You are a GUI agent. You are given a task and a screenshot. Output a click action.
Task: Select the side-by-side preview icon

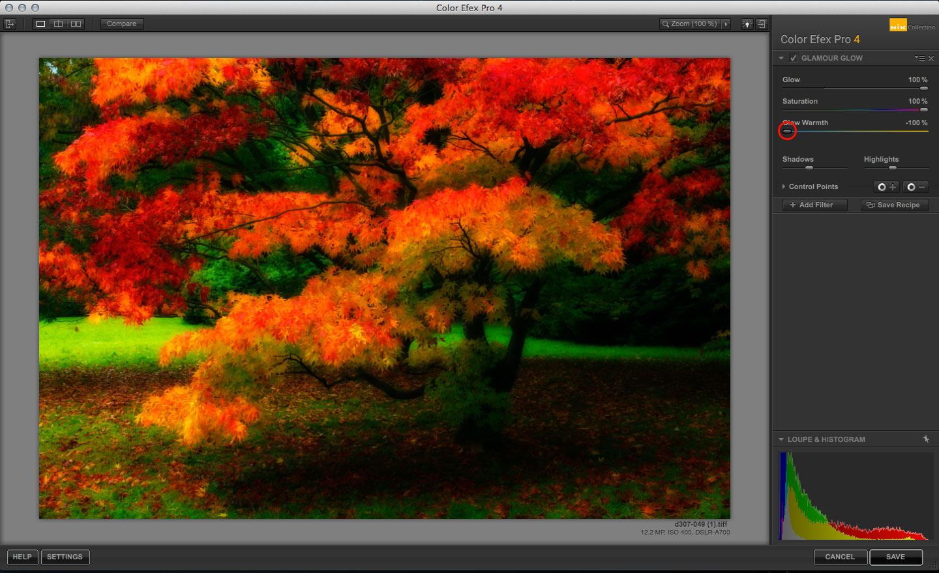click(75, 23)
